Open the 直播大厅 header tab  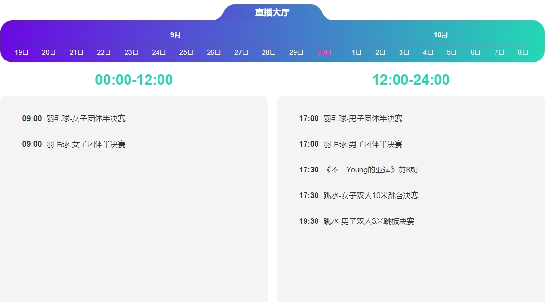[x=272, y=13]
